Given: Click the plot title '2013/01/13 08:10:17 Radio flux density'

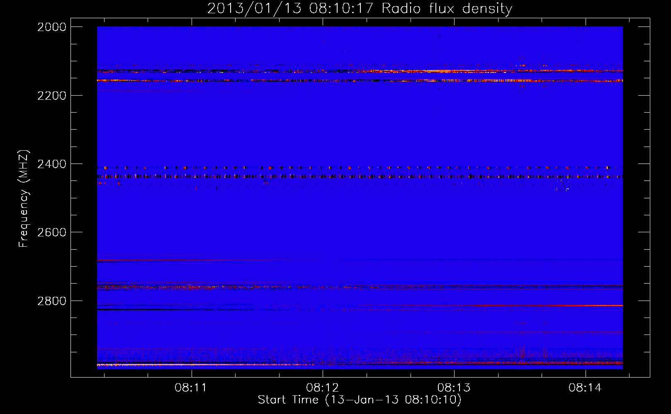Looking at the screenshot, I should pos(360,9).
